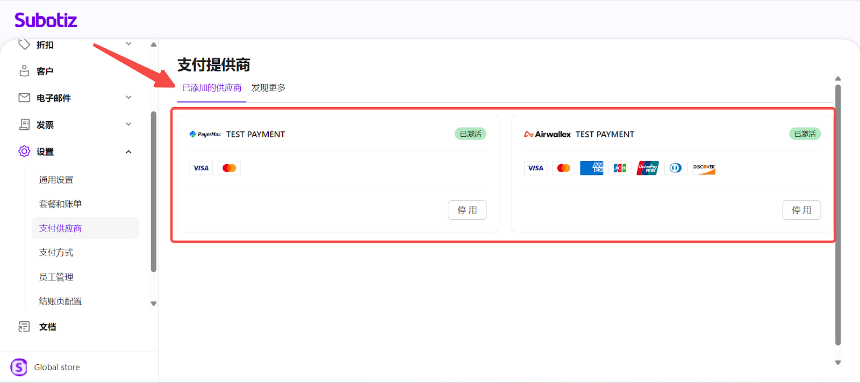Click the documents icon in sidebar
Viewport: 860px width, 383px height.
(x=24, y=327)
